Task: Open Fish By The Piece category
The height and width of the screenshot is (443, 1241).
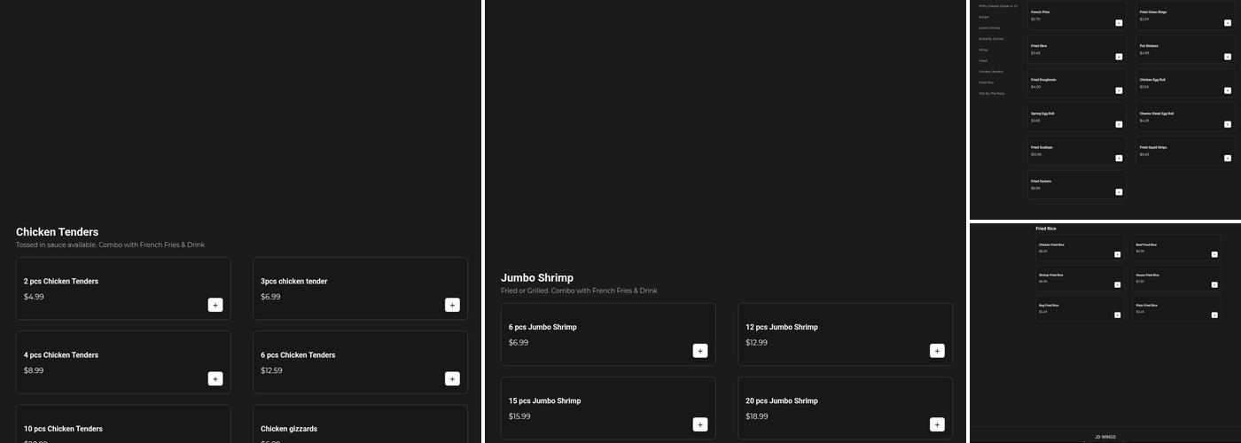Action: [991, 93]
